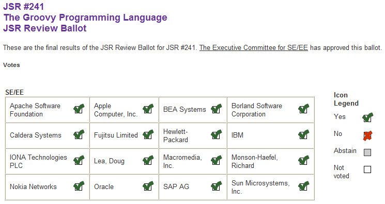The height and width of the screenshot is (204, 385).
Task: Click the checkmark icon for SAP AG
Action: click(217, 186)
